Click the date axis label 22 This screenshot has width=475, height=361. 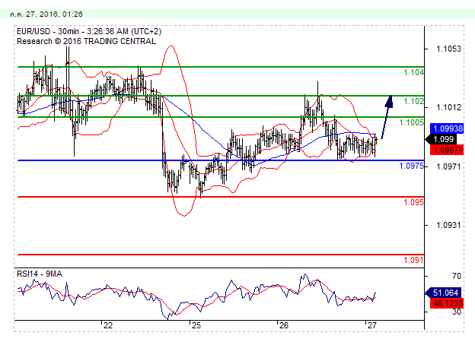(108, 325)
